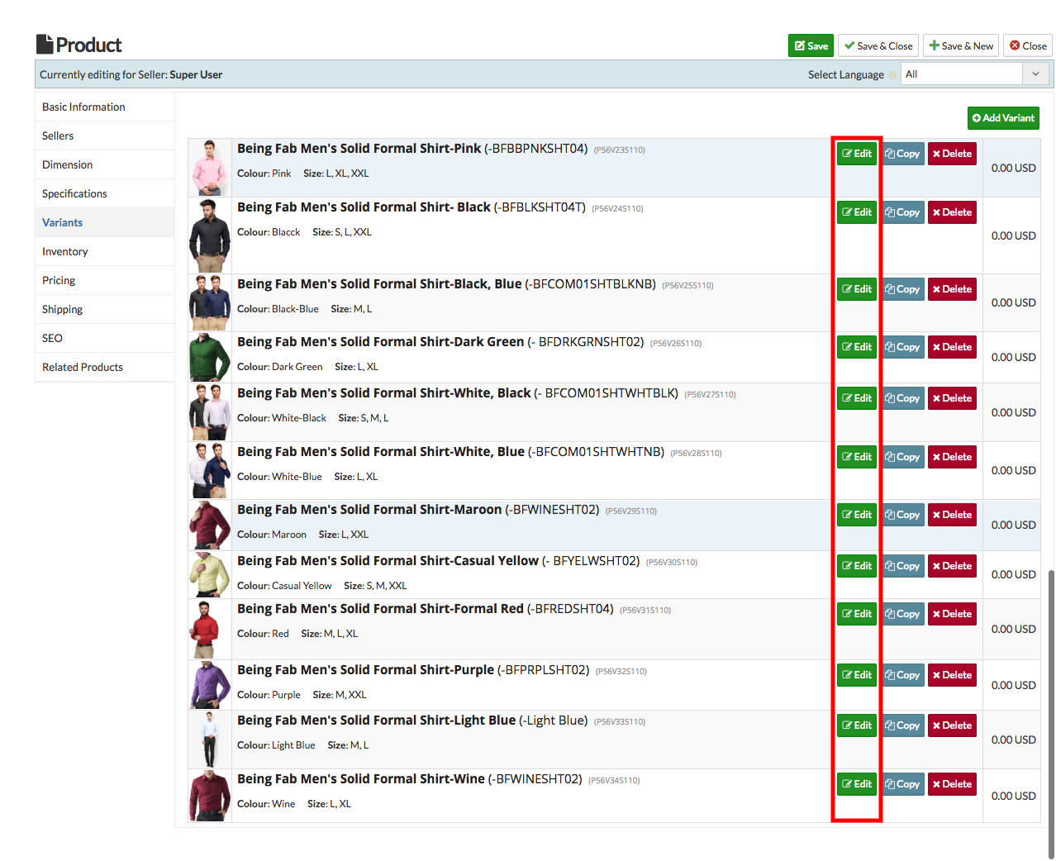Edit the Purple shirt variant
This screenshot has width=1056, height=861.
(x=857, y=675)
